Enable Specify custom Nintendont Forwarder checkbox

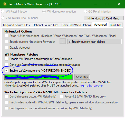[6, 42]
